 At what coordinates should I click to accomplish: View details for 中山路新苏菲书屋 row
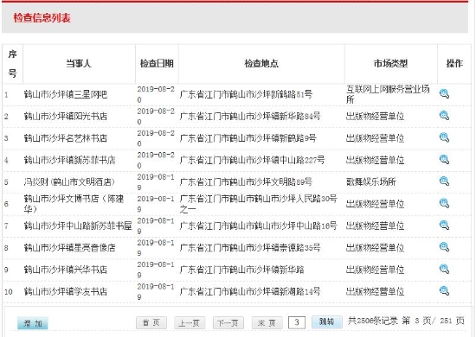coord(444,226)
